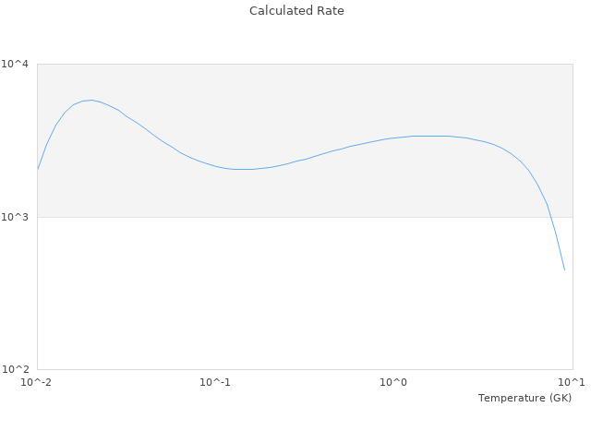Click the 10^3 y-axis tick label

[16, 217]
